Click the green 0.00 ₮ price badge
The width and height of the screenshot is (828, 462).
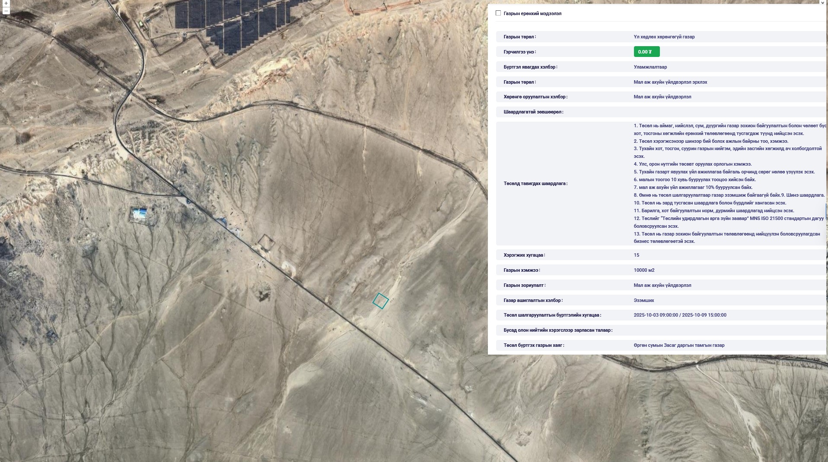pos(646,52)
